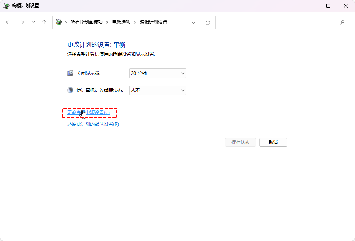Click the monitor icon beside 关闭显示器

pyautogui.click(x=70, y=73)
